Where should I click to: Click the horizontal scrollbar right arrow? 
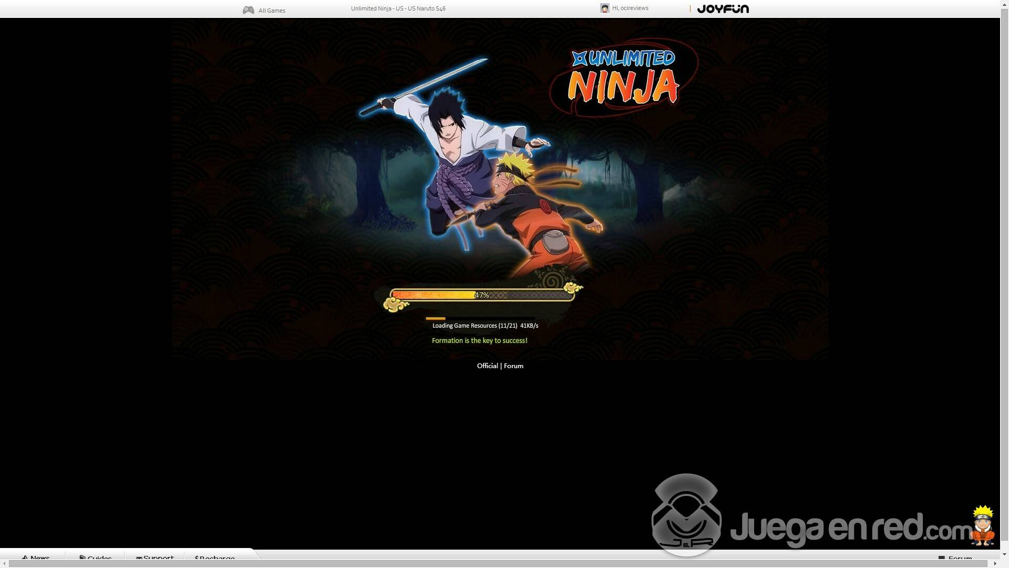[x=994, y=564]
